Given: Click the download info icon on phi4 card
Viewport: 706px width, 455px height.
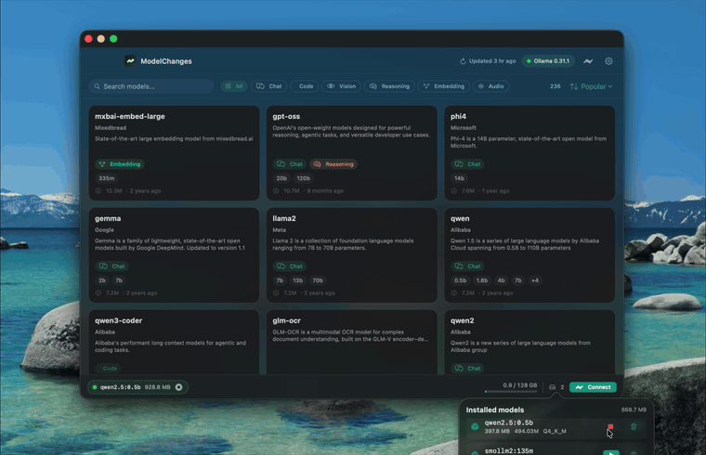Looking at the screenshot, I should click(x=454, y=190).
